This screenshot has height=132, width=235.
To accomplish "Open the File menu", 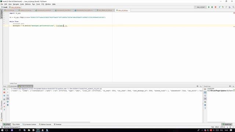I will tap(2, 4).
